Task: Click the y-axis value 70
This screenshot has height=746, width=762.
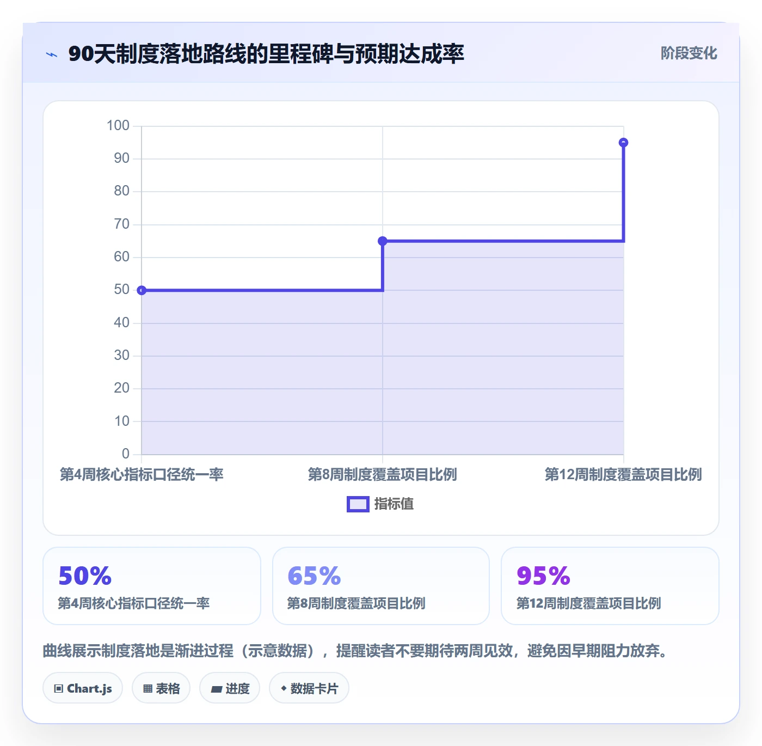Action: (x=122, y=224)
